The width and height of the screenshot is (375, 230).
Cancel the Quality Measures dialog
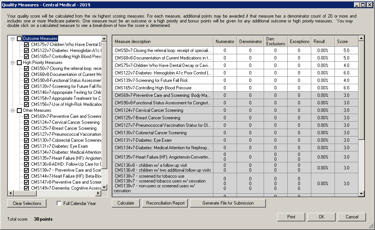point(351,217)
